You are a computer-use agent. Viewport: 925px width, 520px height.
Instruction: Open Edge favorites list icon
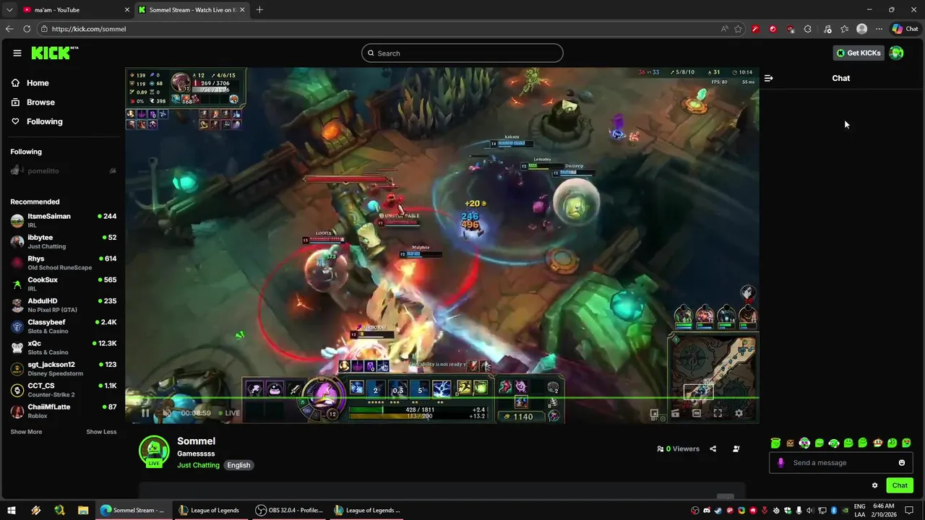[845, 29]
